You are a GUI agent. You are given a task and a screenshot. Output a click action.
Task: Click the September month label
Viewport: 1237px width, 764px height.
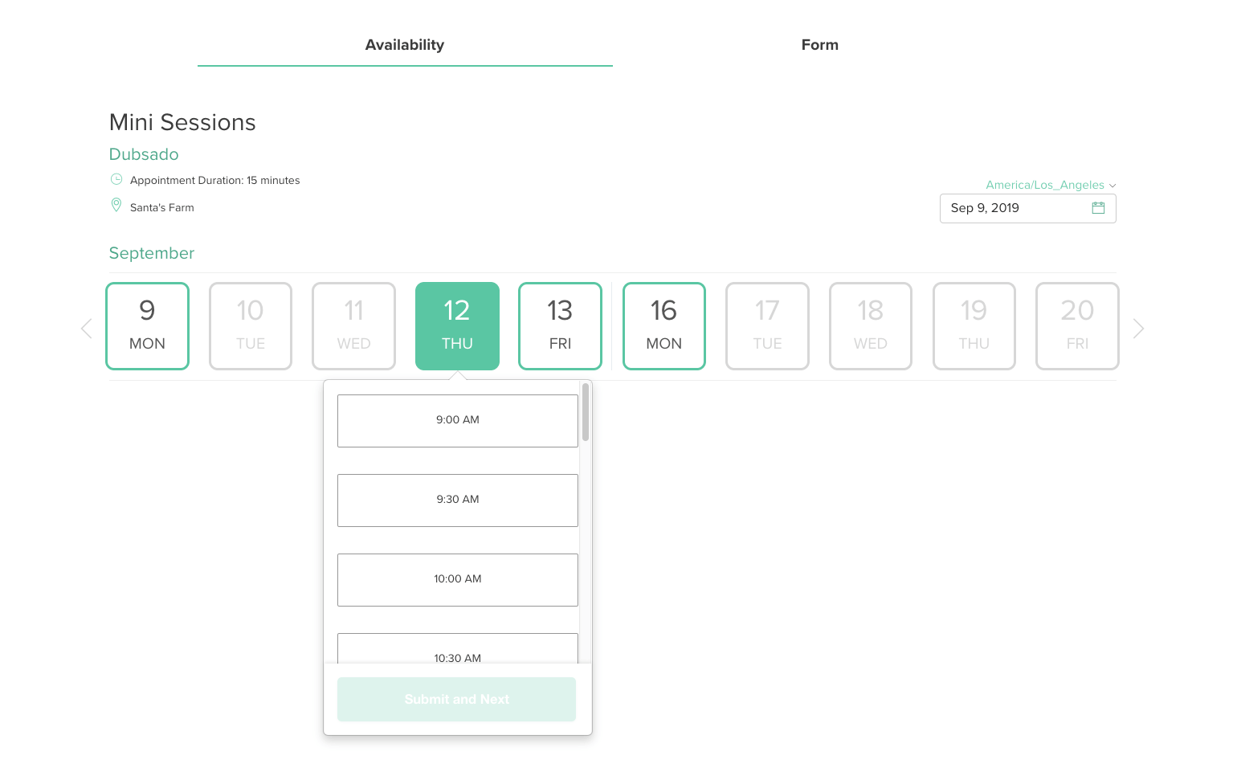click(x=152, y=253)
